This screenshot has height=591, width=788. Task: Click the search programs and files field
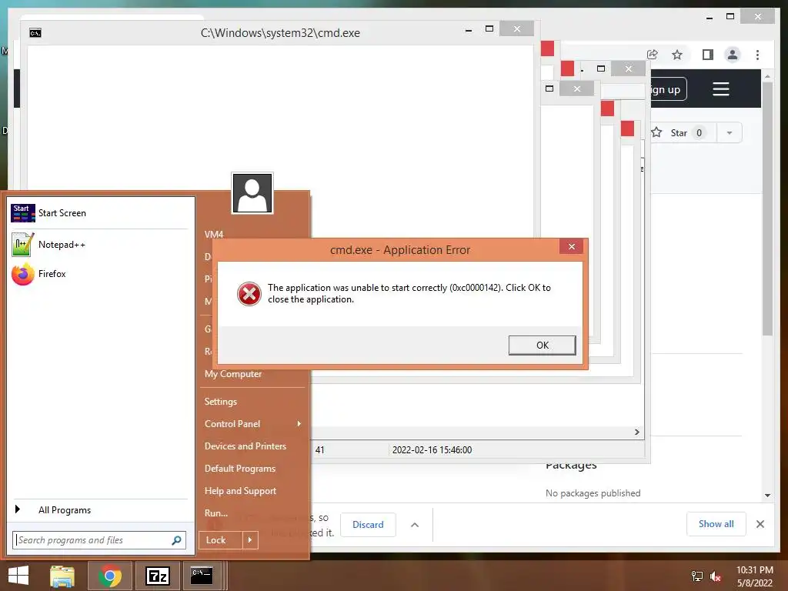[x=99, y=540]
